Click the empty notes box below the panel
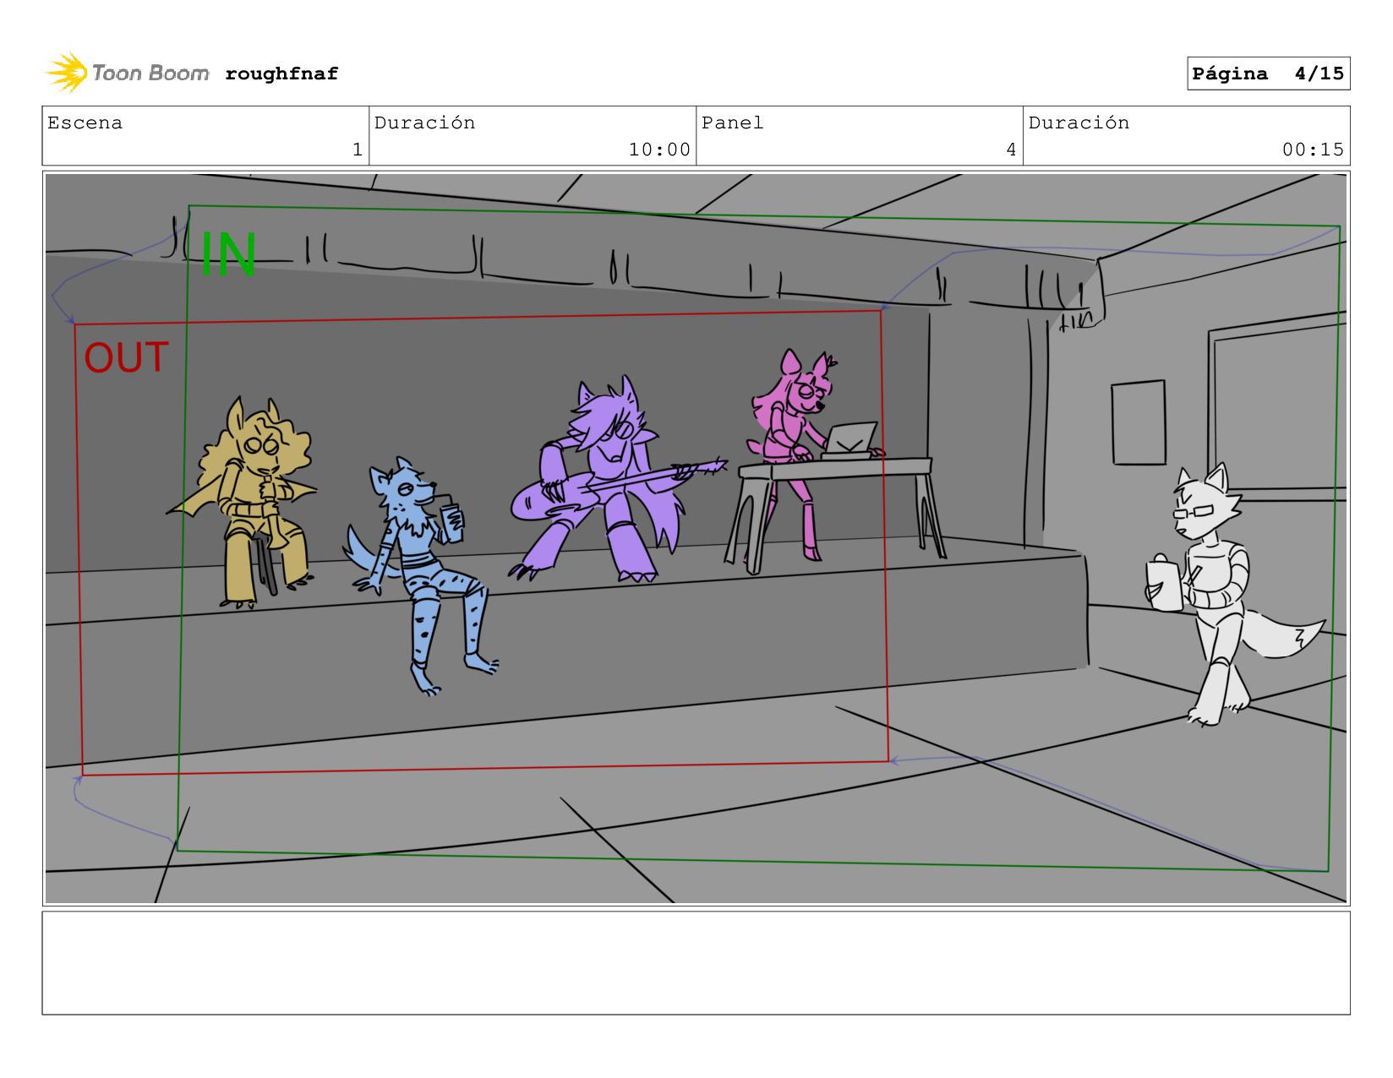The height and width of the screenshot is (1078, 1393). pos(696,962)
